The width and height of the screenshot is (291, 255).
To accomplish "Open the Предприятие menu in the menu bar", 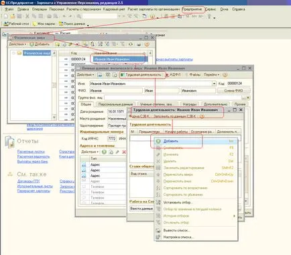I will click(192, 9).
